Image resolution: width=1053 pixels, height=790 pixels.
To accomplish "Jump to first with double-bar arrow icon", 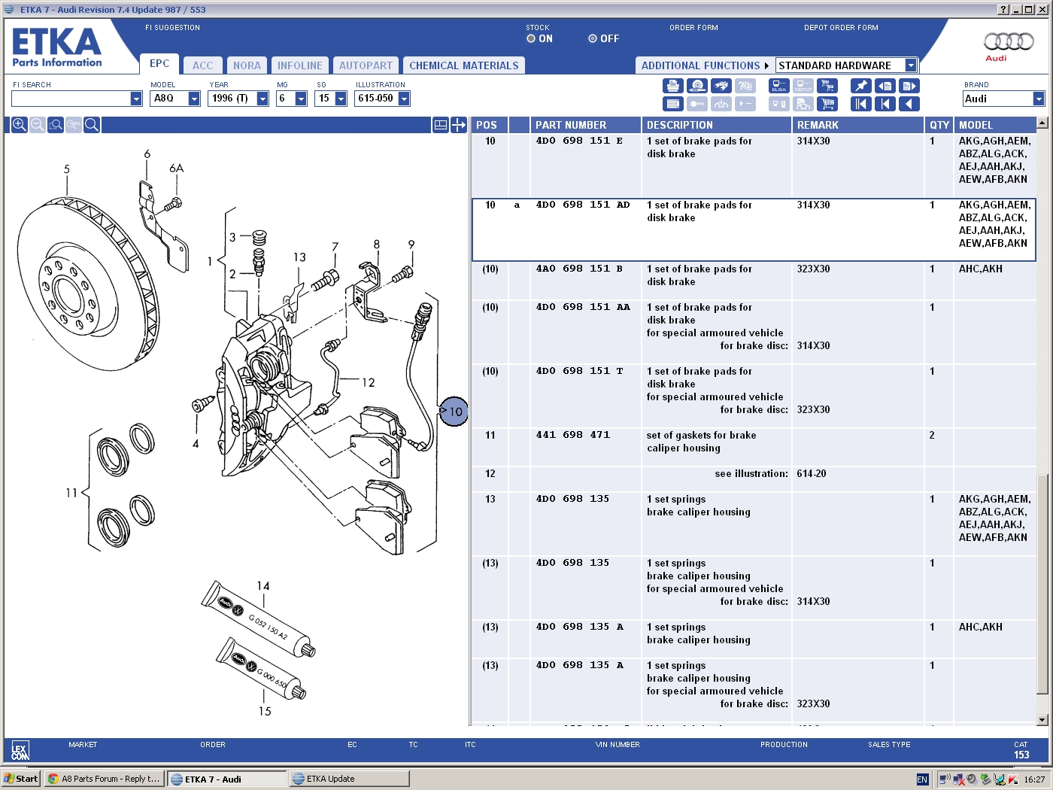I will pyautogui.click(x=861, y=104).
